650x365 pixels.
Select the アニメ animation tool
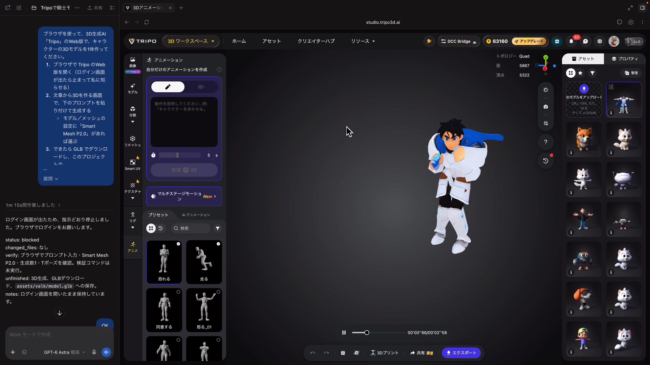(x=133, y=247)
